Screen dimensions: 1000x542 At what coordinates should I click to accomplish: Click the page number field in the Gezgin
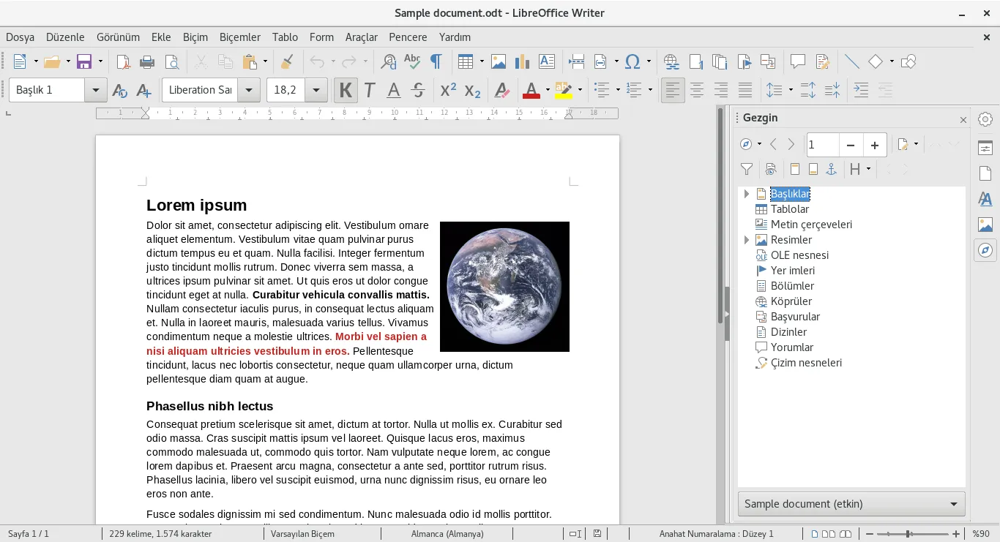point(821,145)
